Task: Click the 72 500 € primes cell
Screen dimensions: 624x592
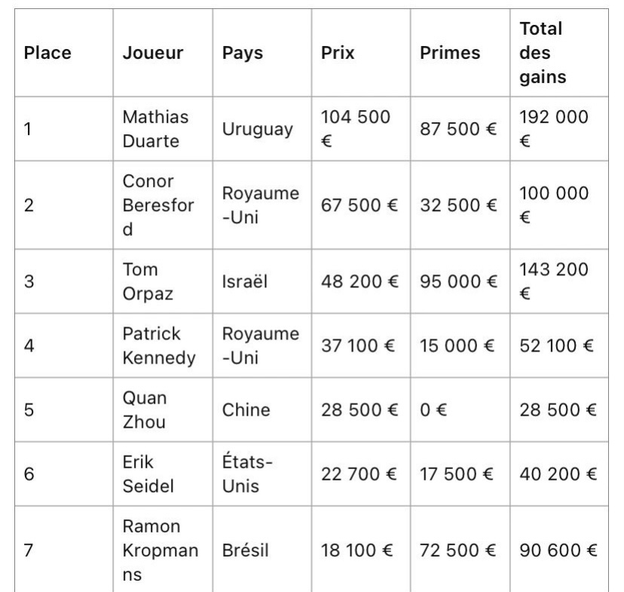Action: [x=458, y=550]
